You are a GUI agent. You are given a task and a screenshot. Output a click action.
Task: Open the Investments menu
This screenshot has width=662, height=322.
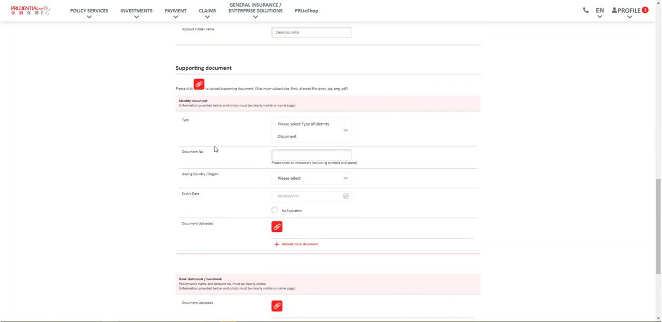(136, 11)
